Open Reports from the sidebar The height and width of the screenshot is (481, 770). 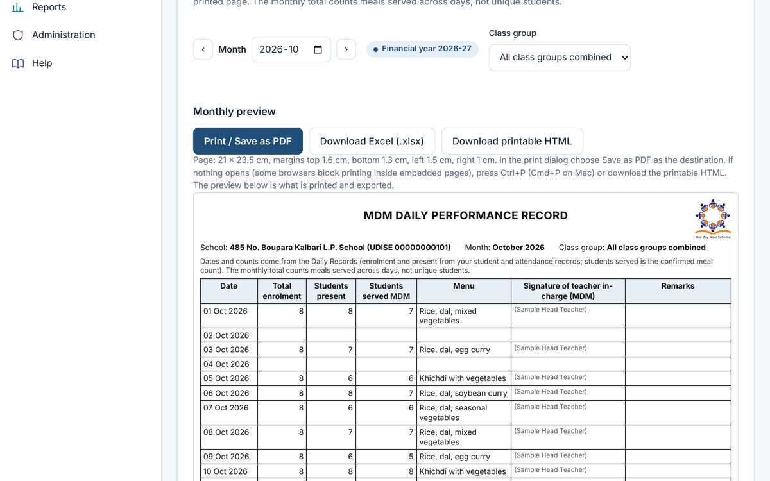49,7
